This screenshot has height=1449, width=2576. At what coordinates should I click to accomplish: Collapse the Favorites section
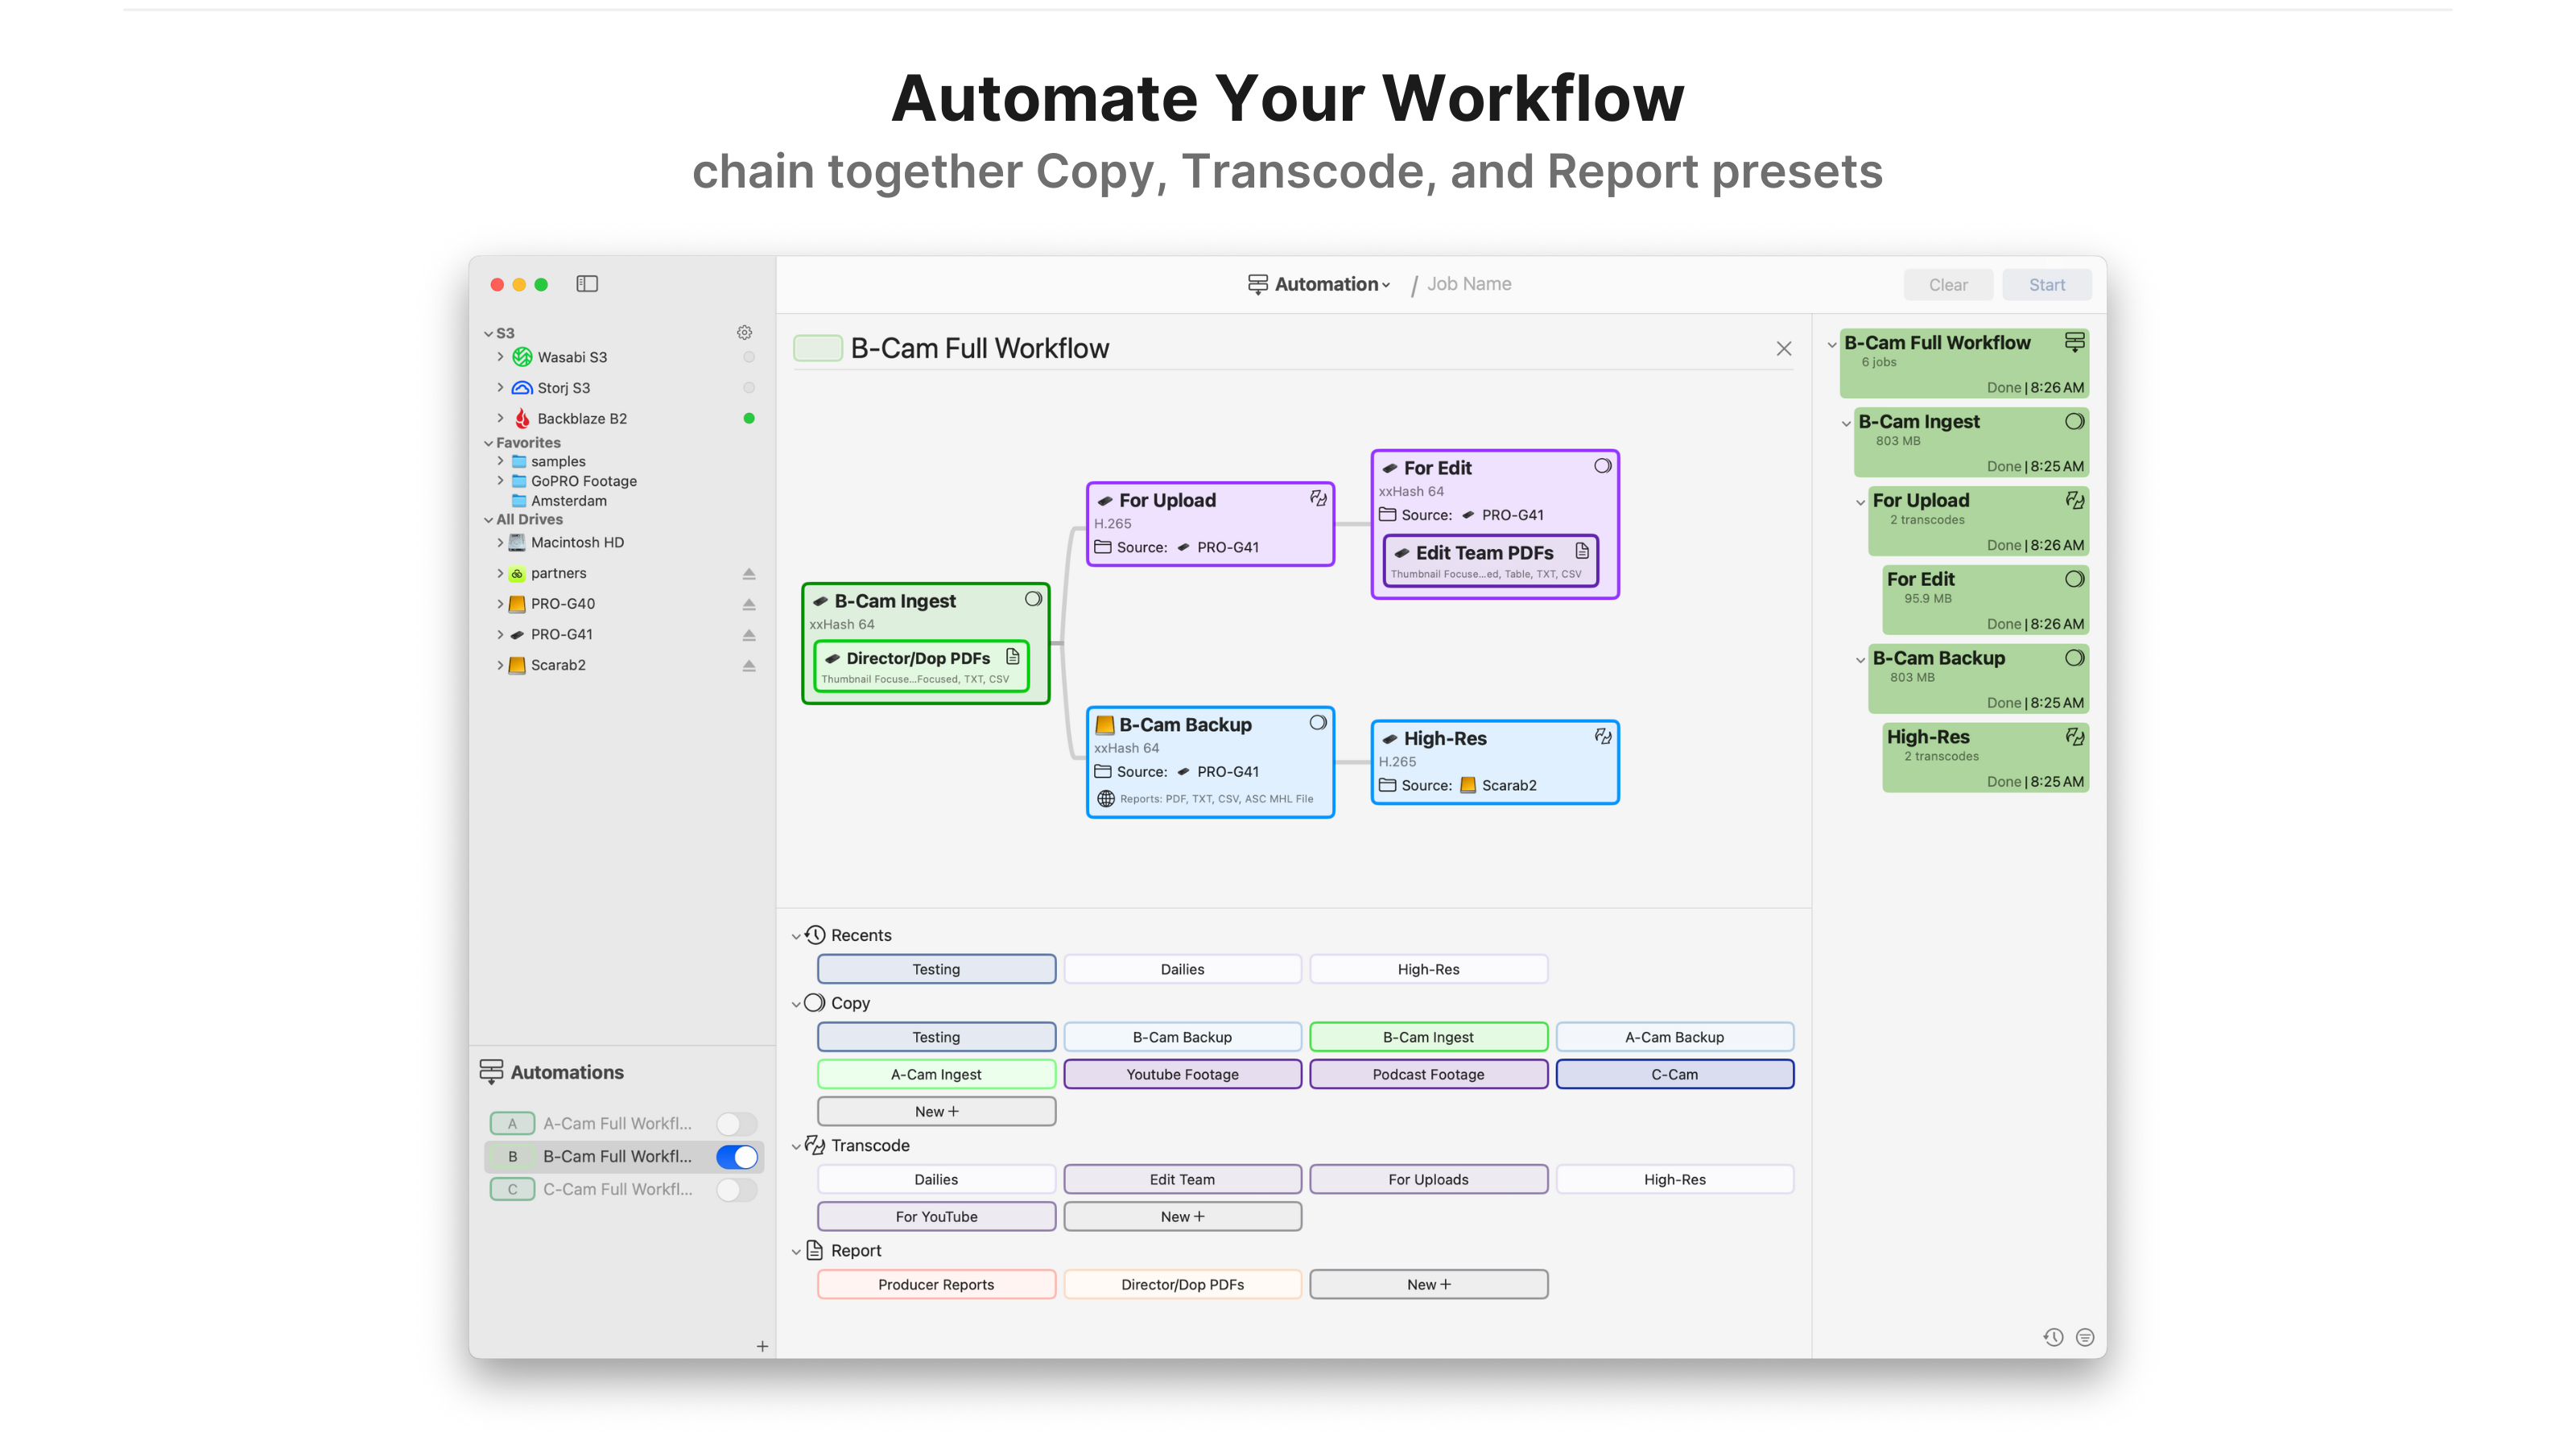(x=488, y=443)
